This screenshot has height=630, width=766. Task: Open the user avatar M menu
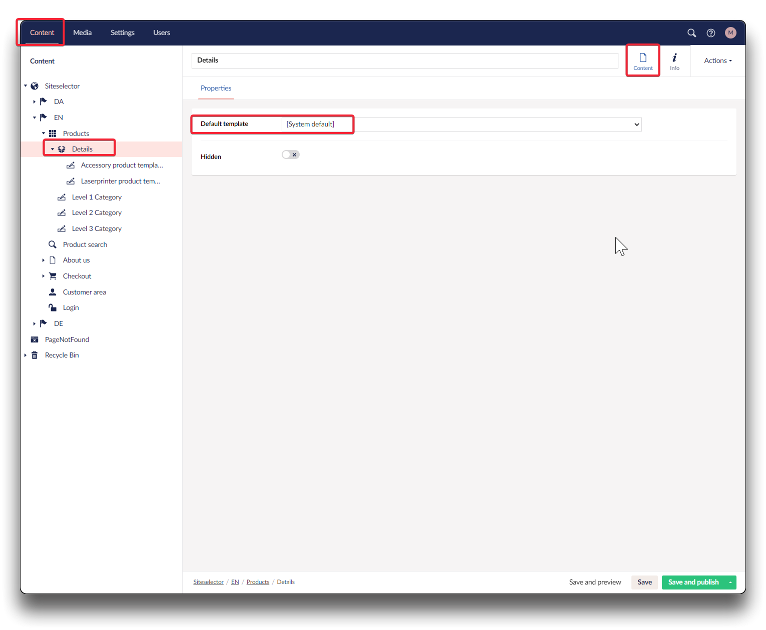click(x=730, y=33)
